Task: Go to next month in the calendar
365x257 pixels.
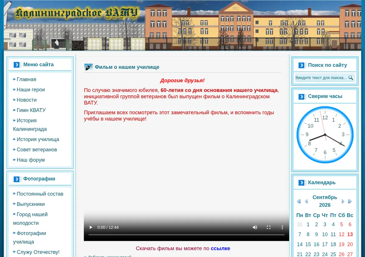Action: coord(343,201)
